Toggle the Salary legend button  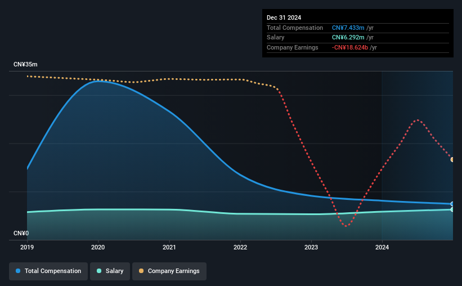(110, 271)
